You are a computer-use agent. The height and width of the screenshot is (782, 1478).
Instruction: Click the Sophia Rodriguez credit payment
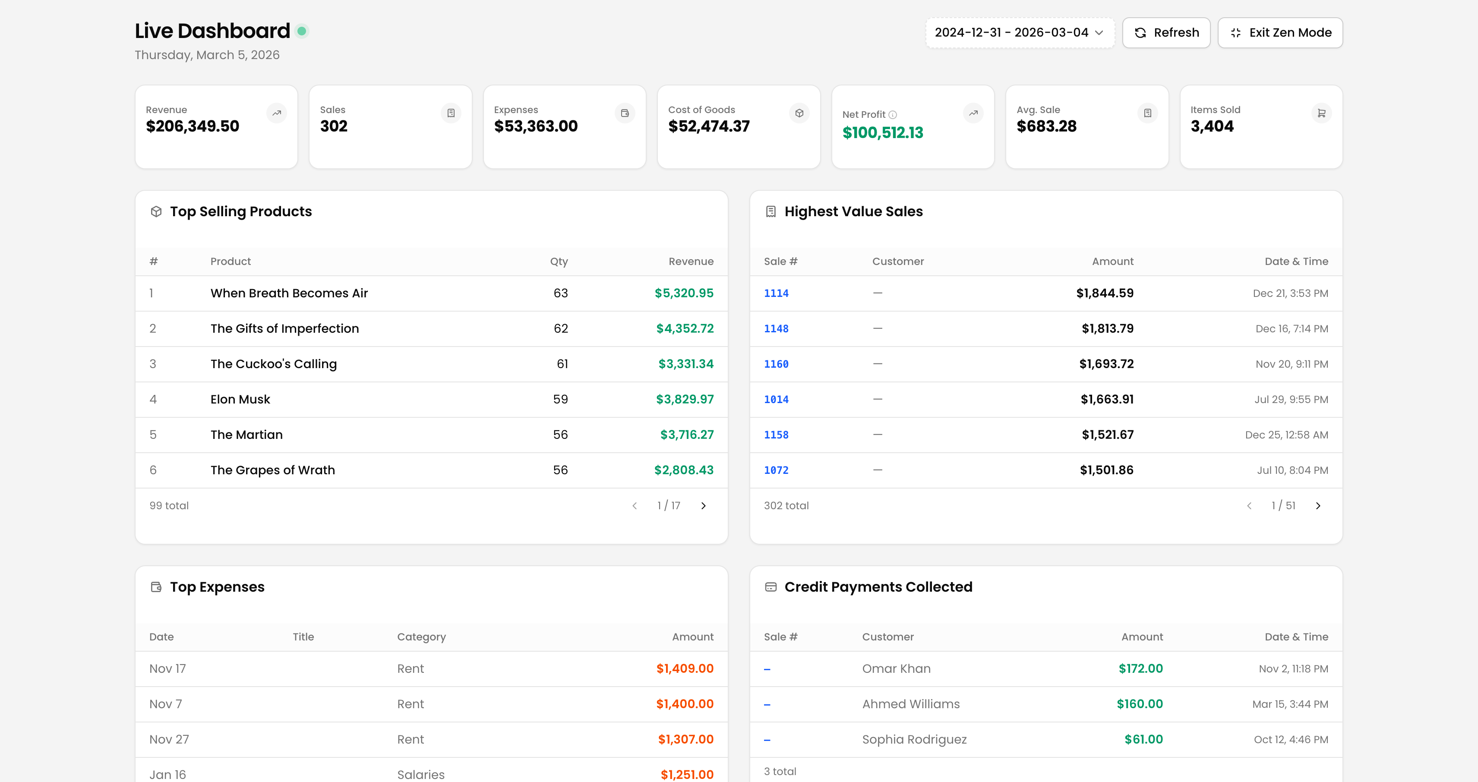tap(1046, 740)
